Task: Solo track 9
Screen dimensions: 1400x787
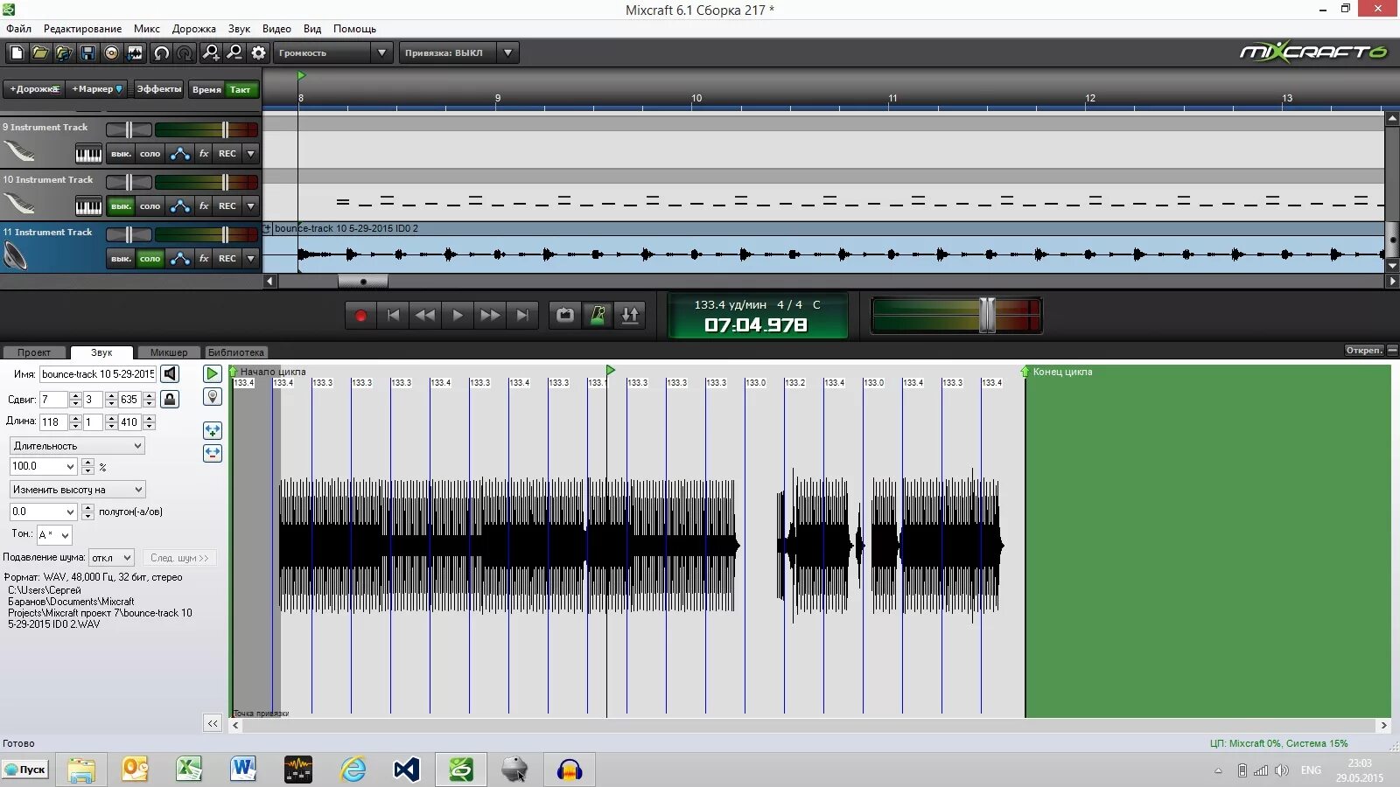Action: [x=150, y=154]
